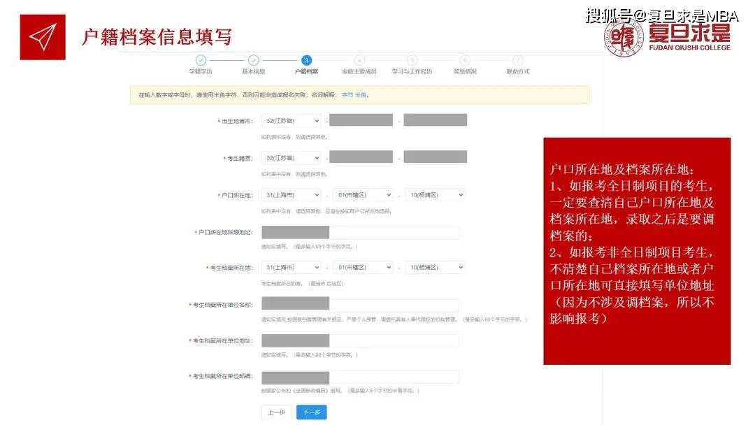The image size is (755, 425).
Task: Click the step 5 学习与工作经历 circle
Action: [x=412, y=61]
